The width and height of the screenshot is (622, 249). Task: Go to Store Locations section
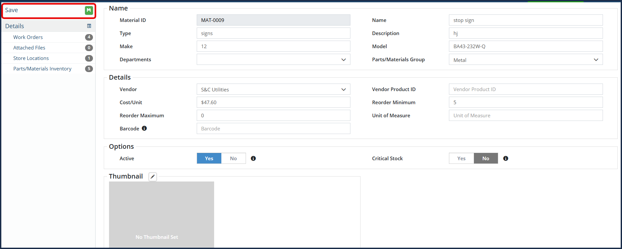click(31, 58)
